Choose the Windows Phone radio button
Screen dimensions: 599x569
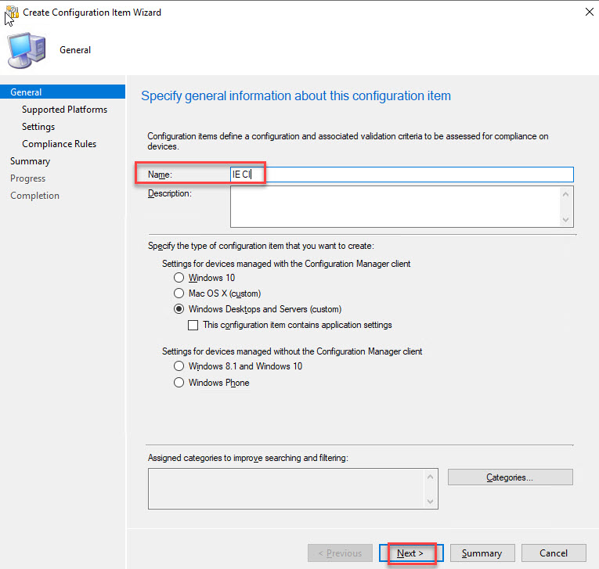(x=179, y=383)
